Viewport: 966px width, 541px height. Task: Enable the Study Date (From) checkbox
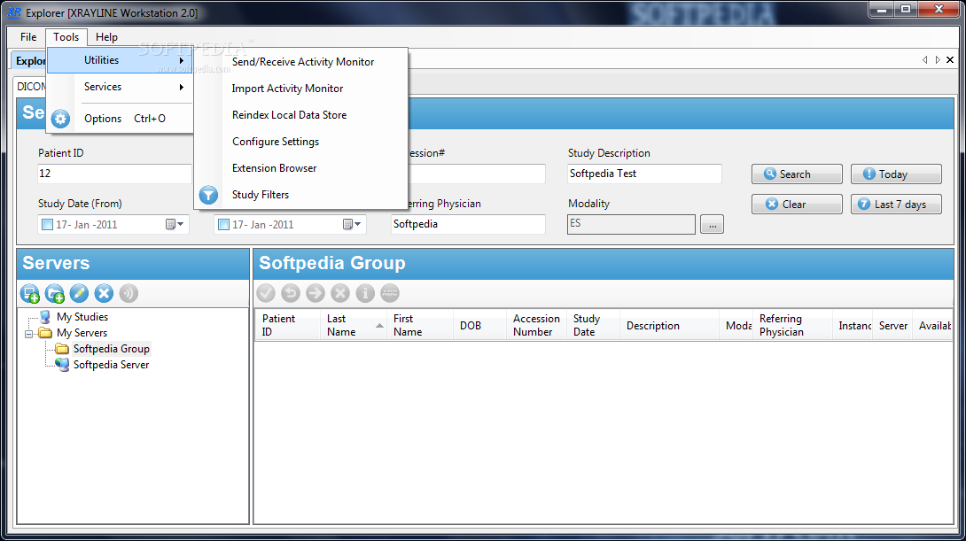point(47,225)
